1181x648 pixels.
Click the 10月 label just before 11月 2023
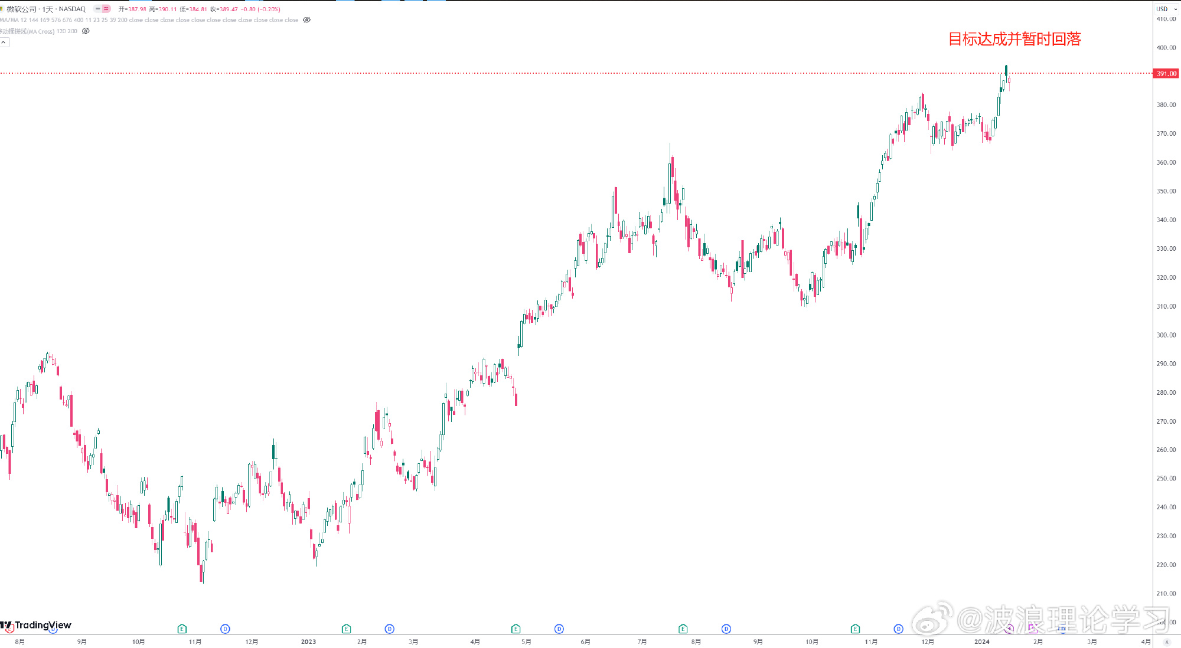coord(812,642)
